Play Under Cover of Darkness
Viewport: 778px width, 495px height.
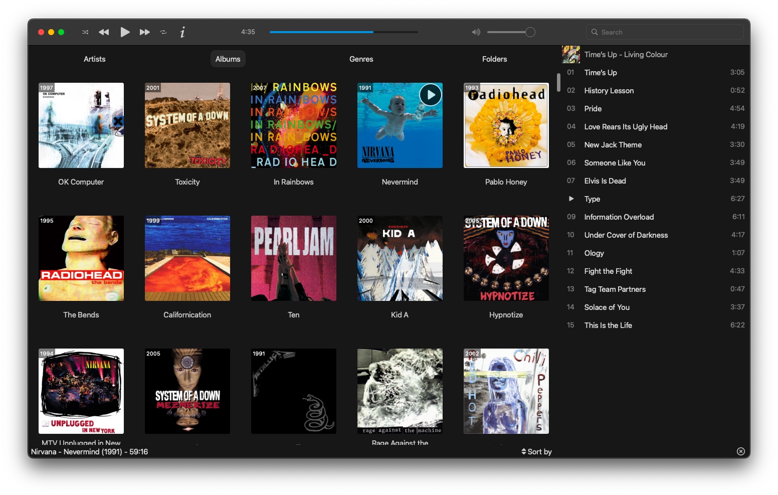coord(655,235)
